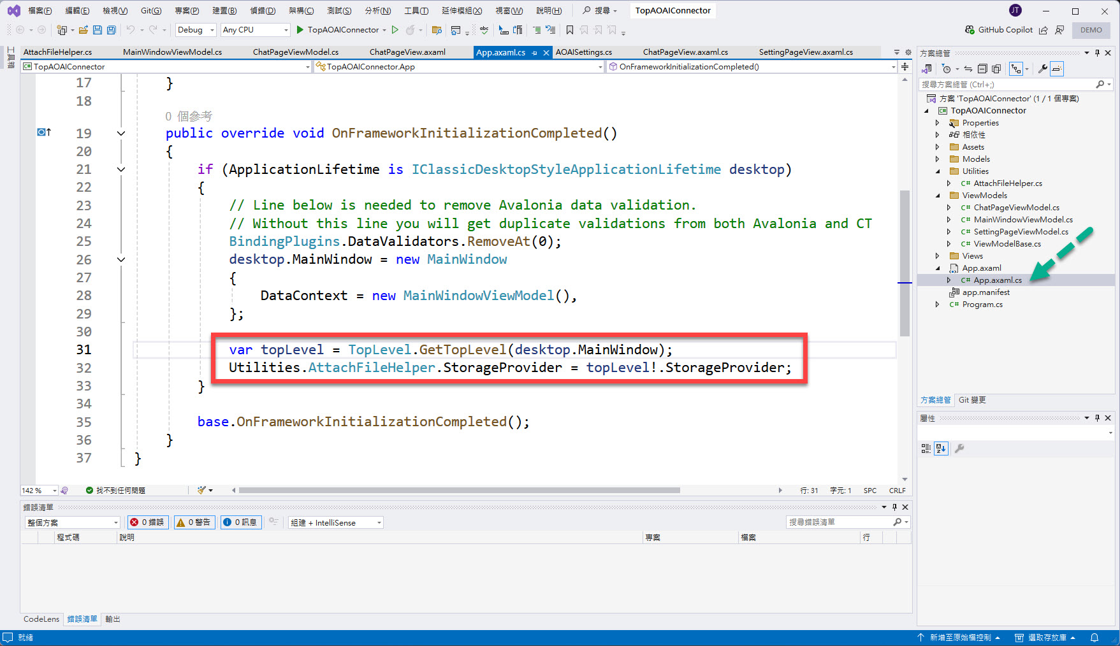
Task: Open the Git(G) menu
Action: tap(151, 11)
